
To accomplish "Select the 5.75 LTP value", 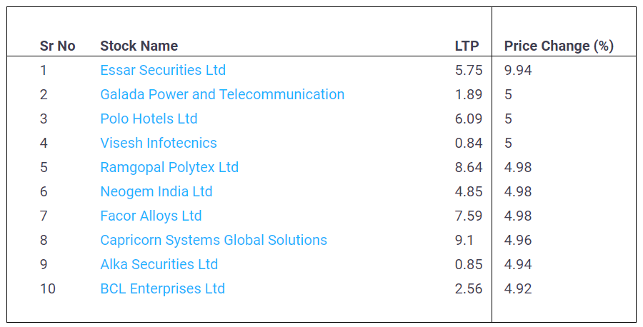I will [x=469, y=70].
